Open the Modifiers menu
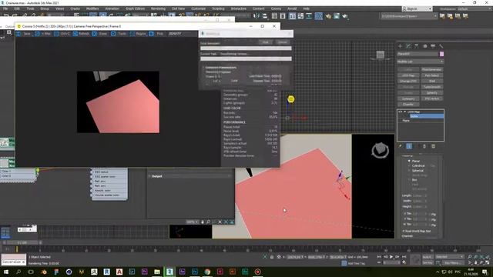 tap(92, 8)
